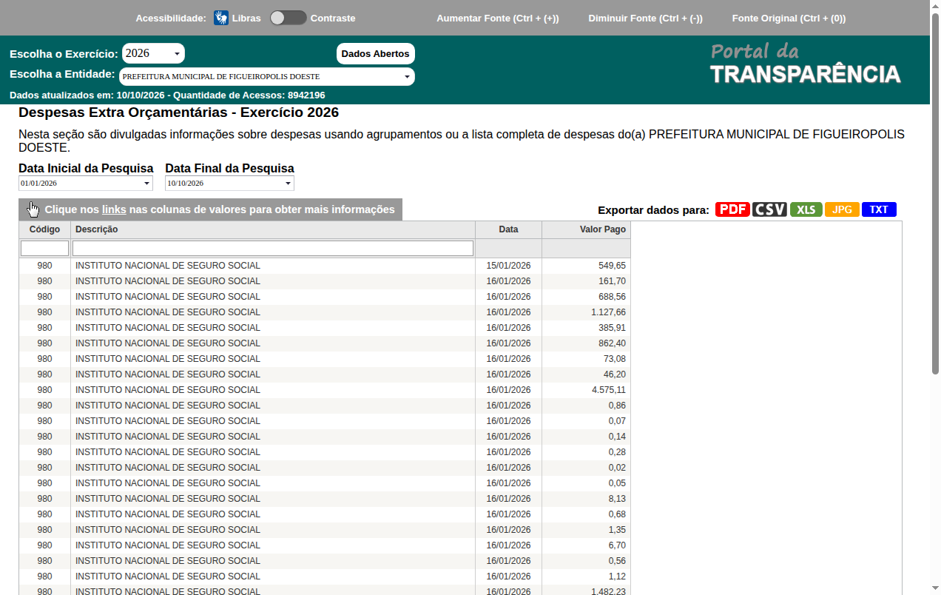Toggle the Contraste high-contrast switch
The width and height of the screenshot is (941, 595).
(x=288, y=18)
